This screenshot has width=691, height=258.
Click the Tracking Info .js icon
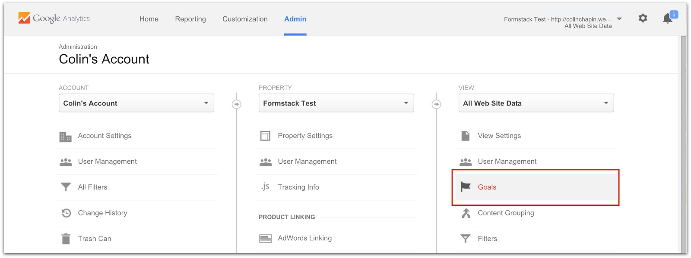[265, 187]
